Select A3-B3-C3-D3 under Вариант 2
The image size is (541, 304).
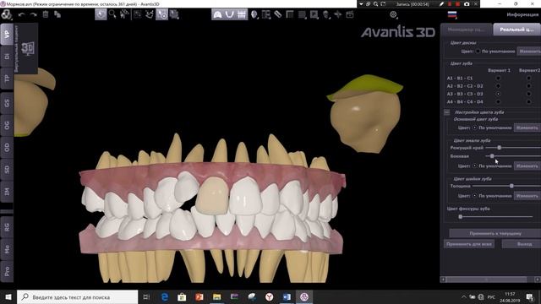coord(528,94)
